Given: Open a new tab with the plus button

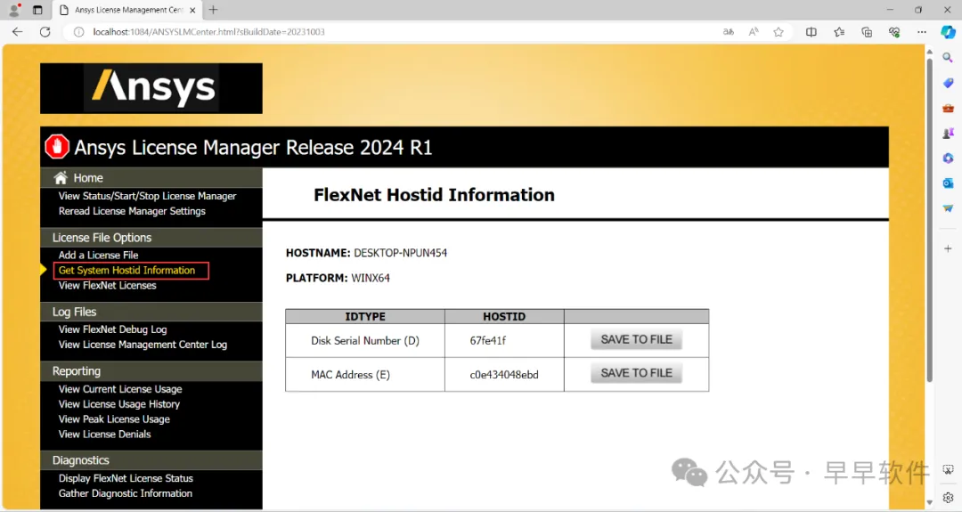Looking at the screenshot, I should click(213, 10).
